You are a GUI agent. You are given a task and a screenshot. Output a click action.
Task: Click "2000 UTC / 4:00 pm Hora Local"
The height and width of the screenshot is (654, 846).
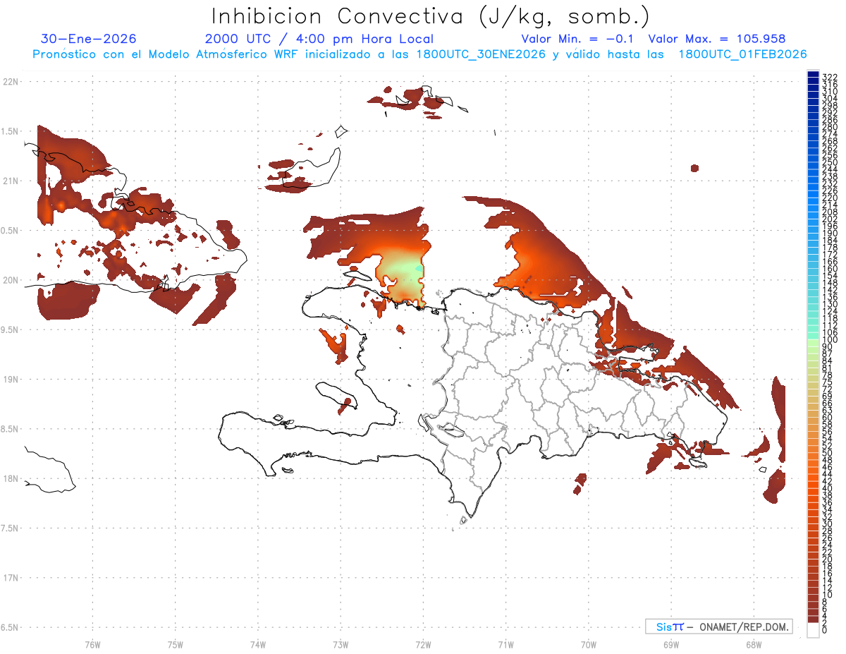[319, 39]
